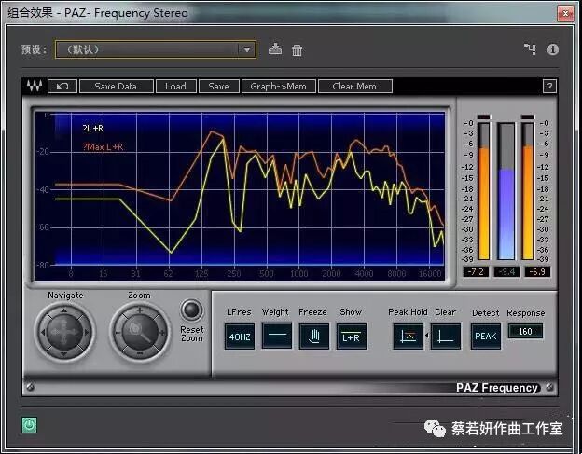The image size is (582, 454).
Task: Click the -40 dB axis label
Action: (x=42, y=189)
